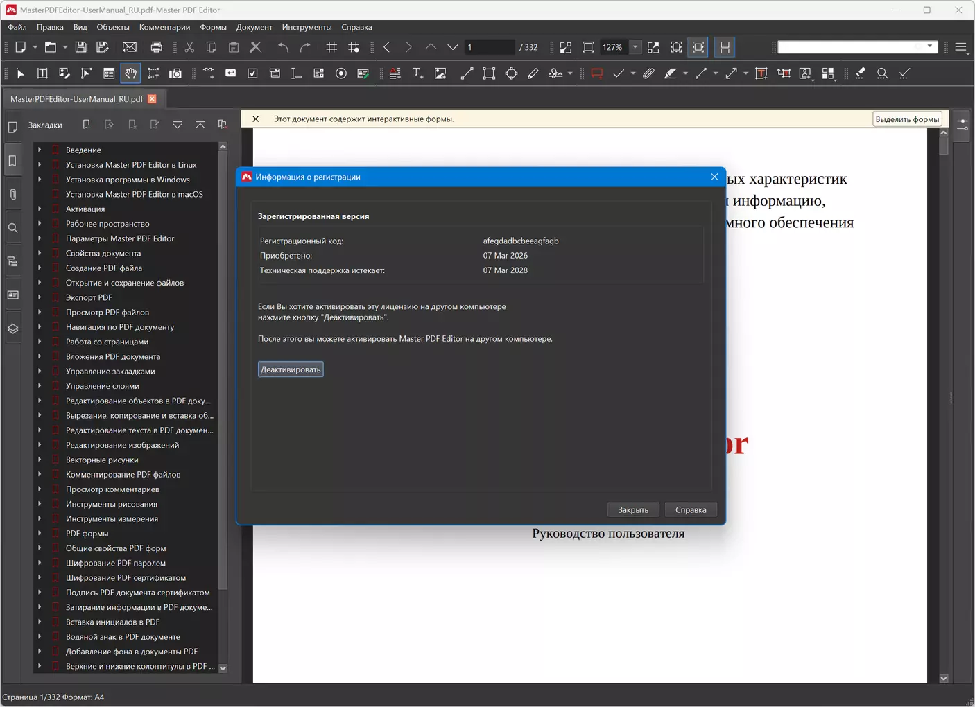Open the Search panel magnifier in the sidebar
Screen dimensions: 975x707
pos(12,228)
